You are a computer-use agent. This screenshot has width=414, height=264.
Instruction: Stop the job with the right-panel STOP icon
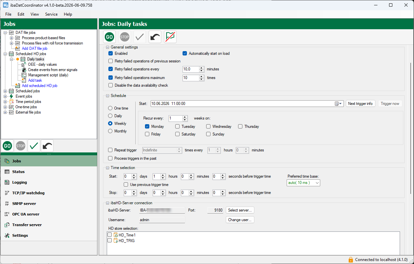point(125,37)
